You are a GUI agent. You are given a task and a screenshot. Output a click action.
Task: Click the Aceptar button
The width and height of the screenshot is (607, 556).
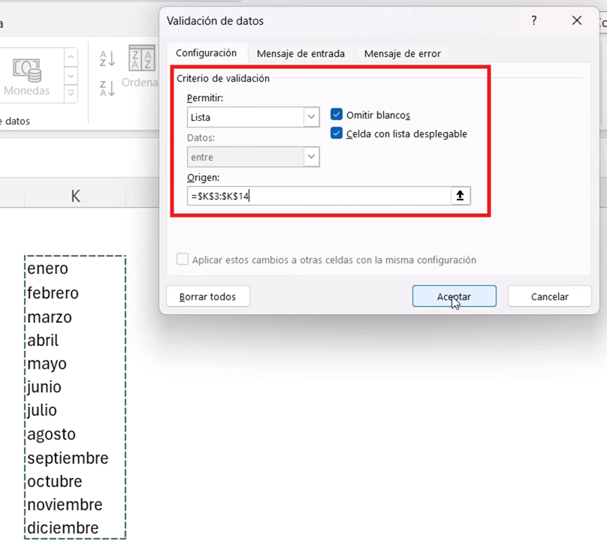(454, 296)
